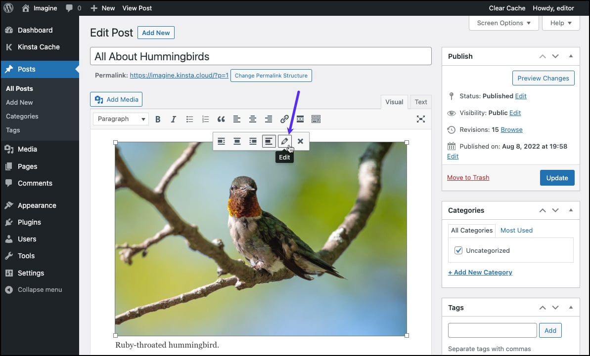Expand the Help dropdown

(560, 23)
